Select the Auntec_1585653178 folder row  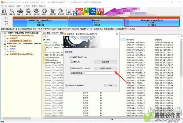54,93
